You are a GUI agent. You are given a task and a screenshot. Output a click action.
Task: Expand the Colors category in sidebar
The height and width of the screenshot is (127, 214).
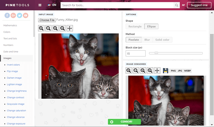tap(7, 32)
